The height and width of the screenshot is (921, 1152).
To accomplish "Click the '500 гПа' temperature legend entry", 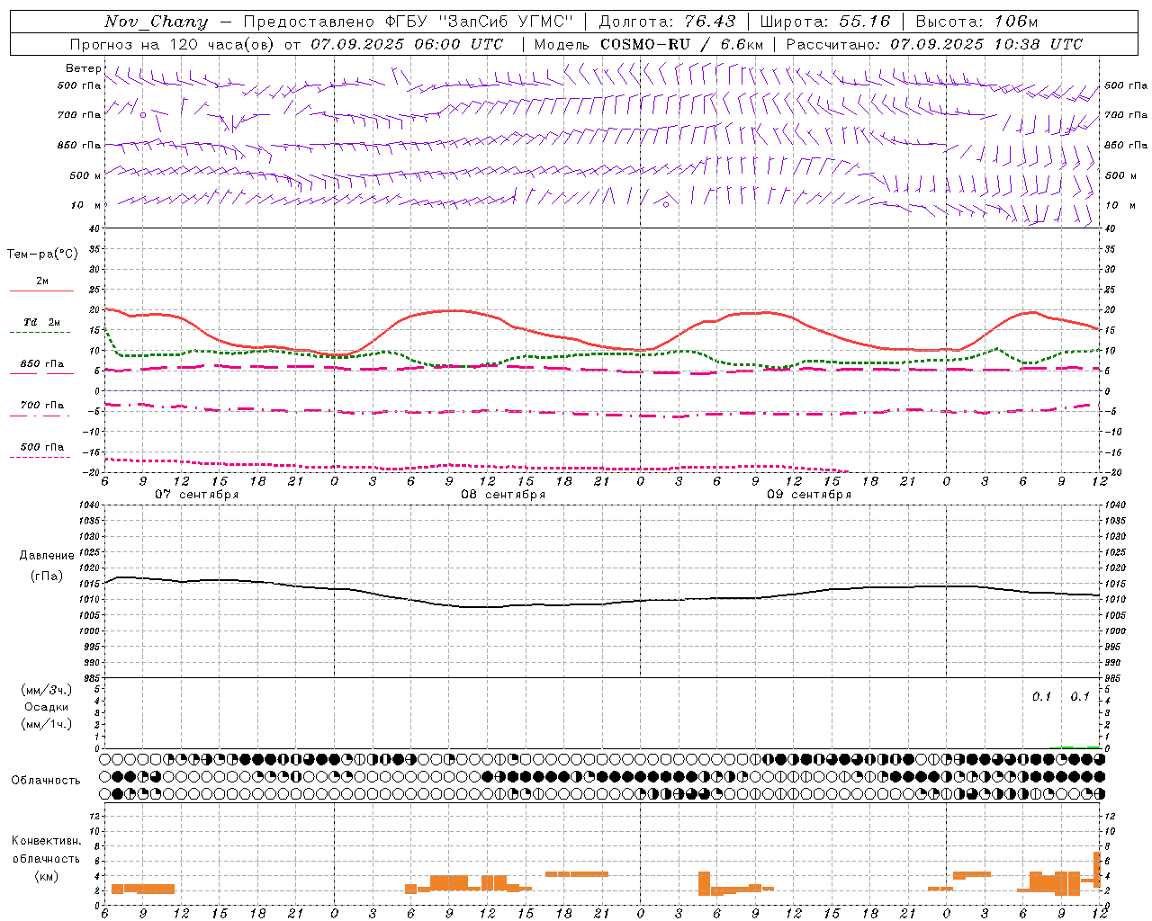I will coord(42,447).
